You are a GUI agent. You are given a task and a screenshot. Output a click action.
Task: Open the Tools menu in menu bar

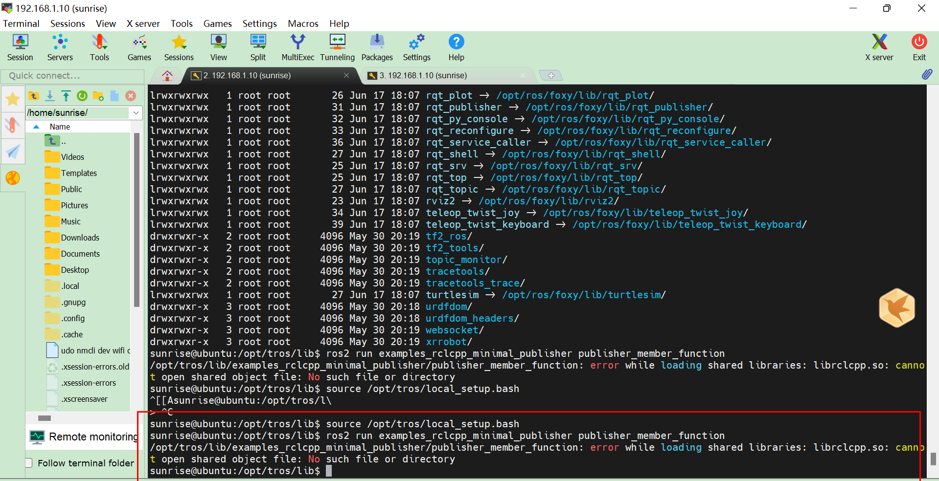point(182,23)
